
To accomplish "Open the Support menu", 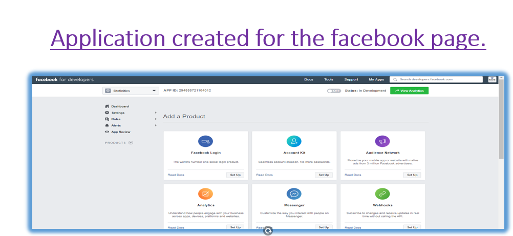I will pyautogui.click(x=351, y=79).
